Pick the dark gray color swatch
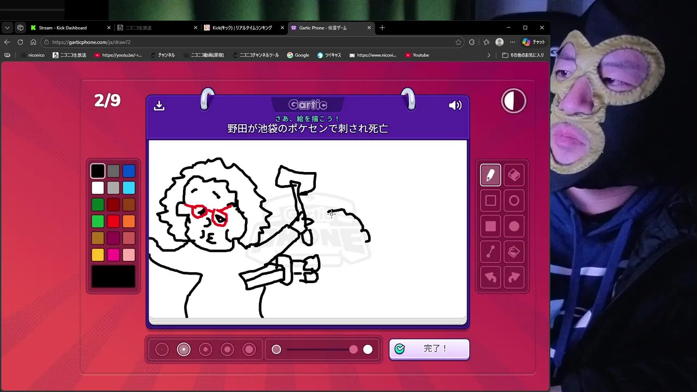Viewport: 697px width, 392px height. [x=113, y=171]
